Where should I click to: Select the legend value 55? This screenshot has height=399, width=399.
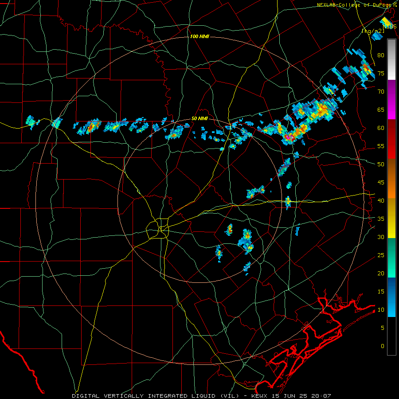[x=381, y=146]
